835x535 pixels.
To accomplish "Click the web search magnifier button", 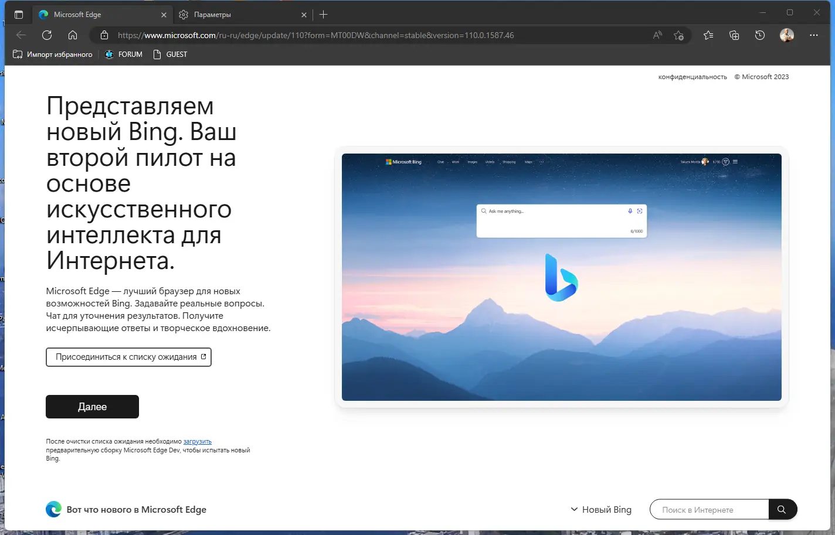I will coord(782,510).
